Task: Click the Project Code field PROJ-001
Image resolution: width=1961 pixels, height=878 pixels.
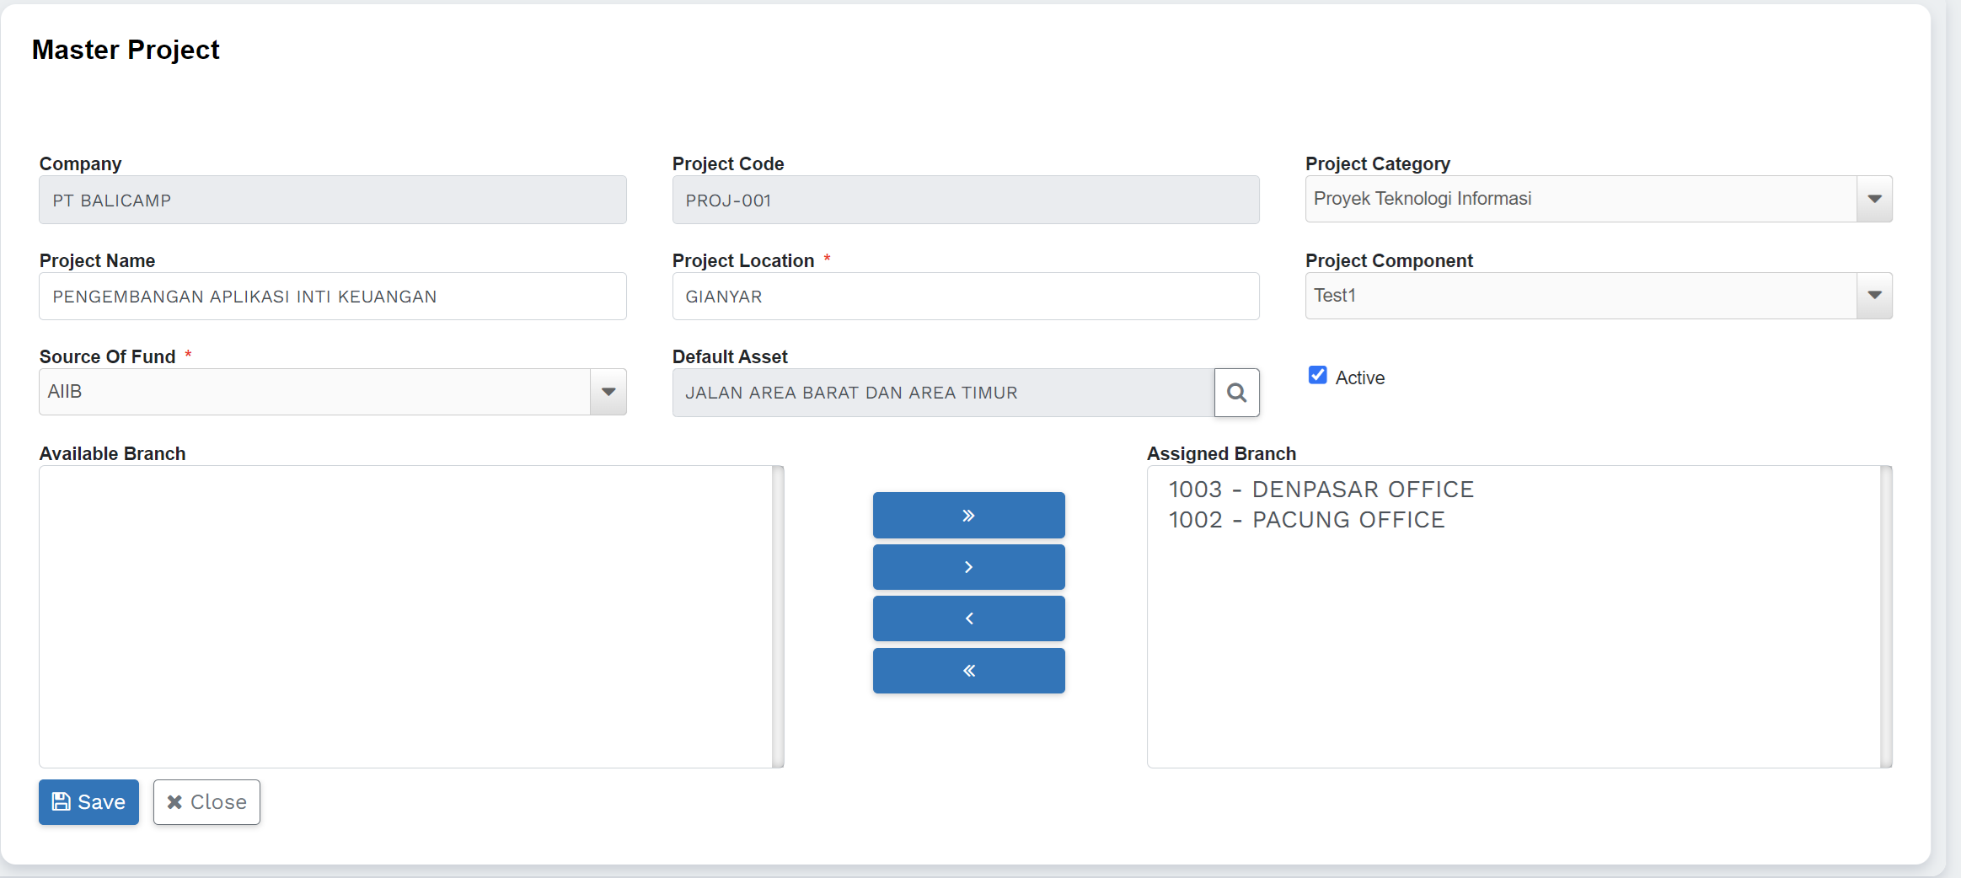Action: 965,200
